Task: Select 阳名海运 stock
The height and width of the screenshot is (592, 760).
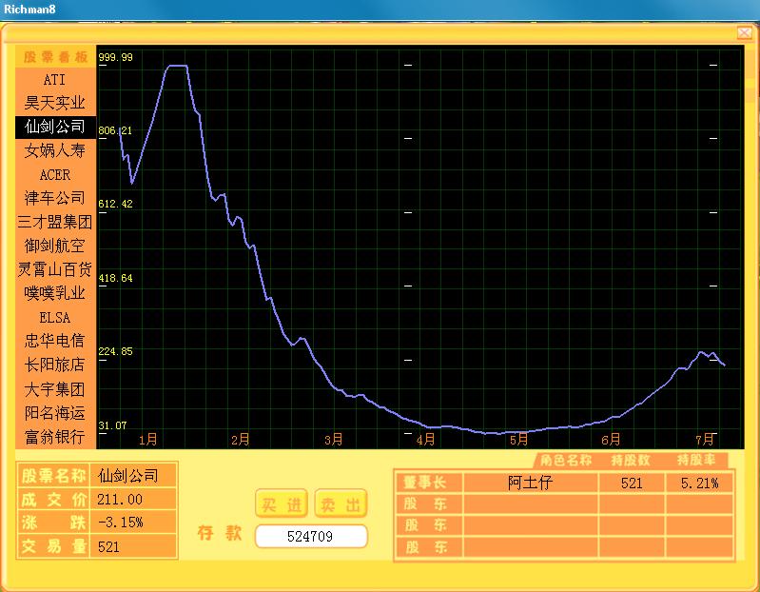Action: tap(55, 413)
